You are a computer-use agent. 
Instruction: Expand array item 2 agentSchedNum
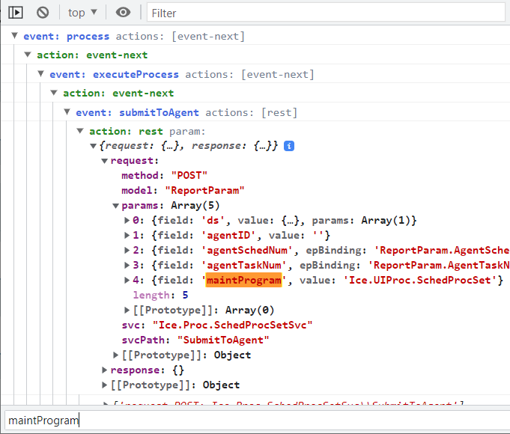127,250
